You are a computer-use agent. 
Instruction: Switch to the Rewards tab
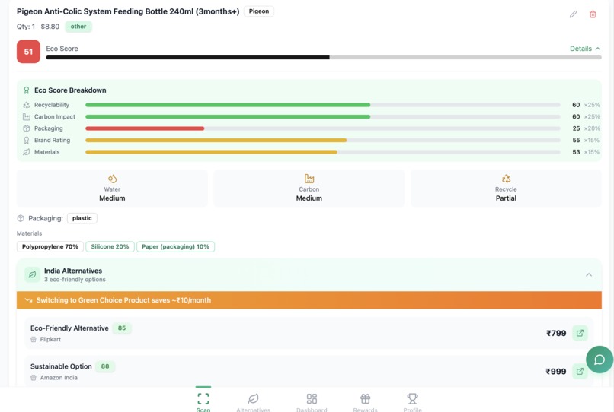(x=366, y=401)
